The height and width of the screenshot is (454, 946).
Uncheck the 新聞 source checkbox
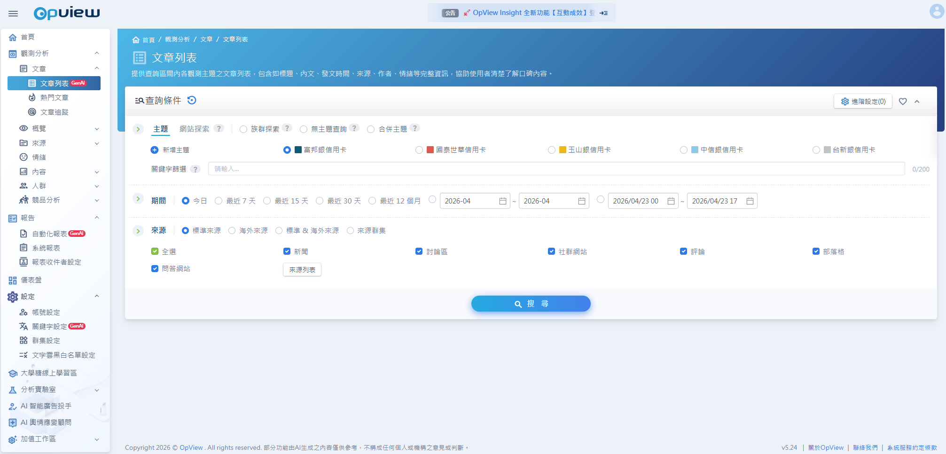point(287,251)
